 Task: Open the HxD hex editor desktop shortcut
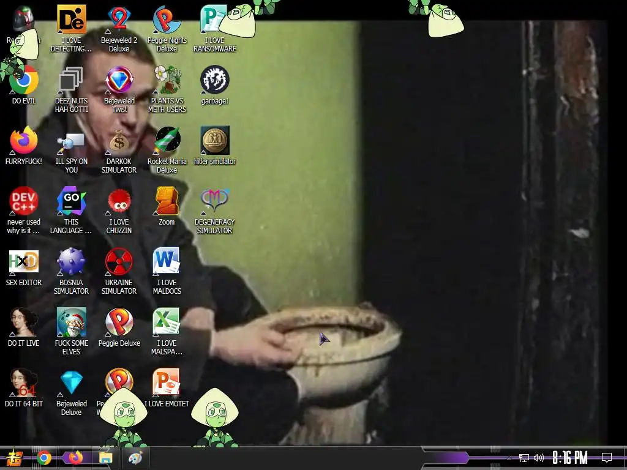tap(24, 261)
